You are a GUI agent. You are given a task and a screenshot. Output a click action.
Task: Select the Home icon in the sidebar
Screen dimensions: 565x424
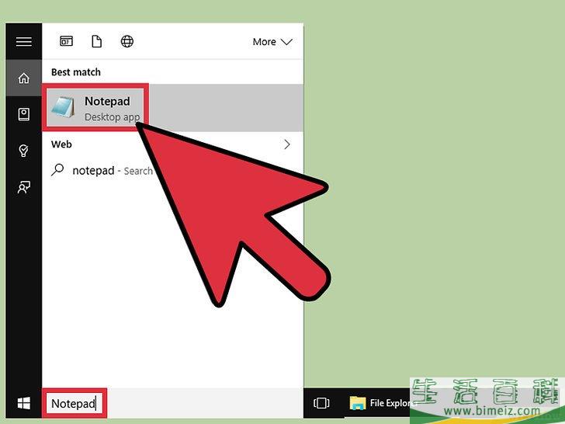point(23,78)
